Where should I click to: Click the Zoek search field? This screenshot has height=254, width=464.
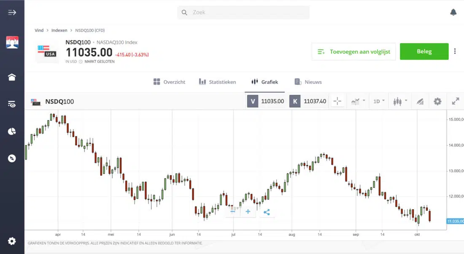pos(243,12)
